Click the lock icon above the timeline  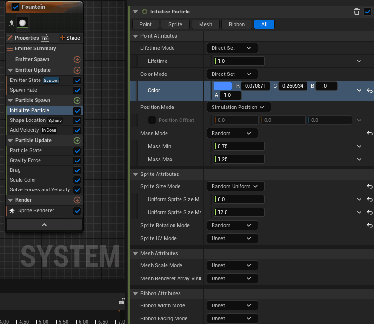click(122, 302)
